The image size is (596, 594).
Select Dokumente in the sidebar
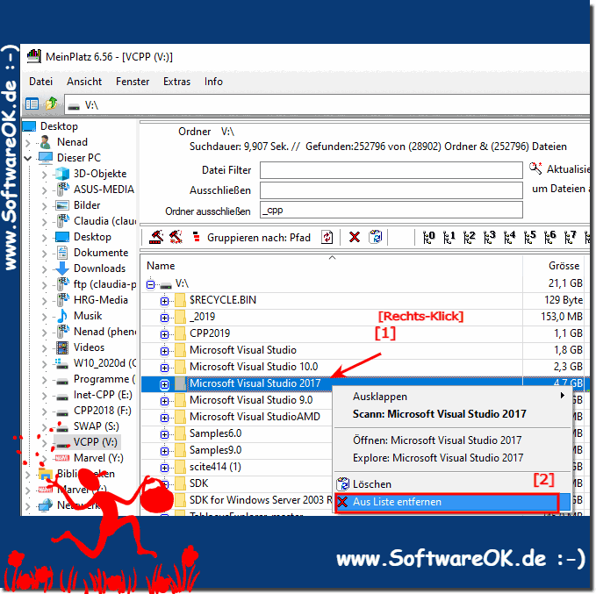(101, 253)
